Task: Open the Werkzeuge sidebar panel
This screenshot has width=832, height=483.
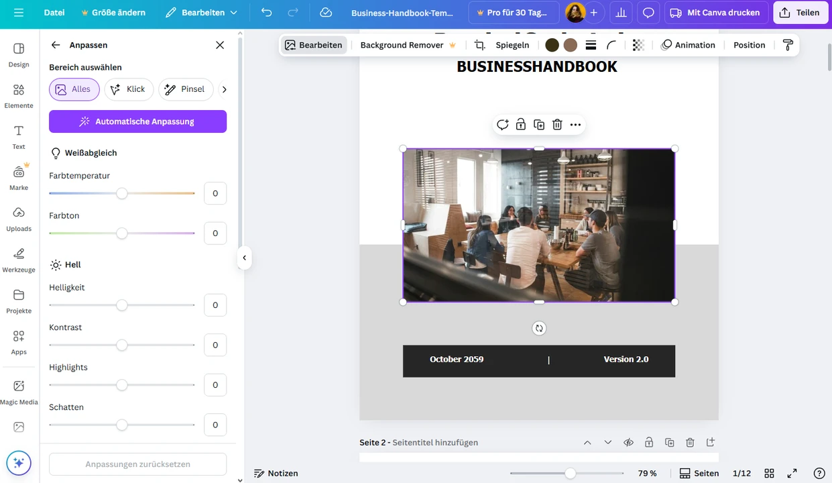Action: pyautogui.click(x=19, y=260)
